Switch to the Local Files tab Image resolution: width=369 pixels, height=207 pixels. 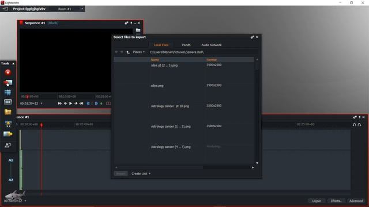161,45
